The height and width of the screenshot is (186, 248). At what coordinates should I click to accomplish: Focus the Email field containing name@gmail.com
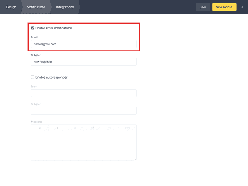pyautogui.click(x=84, y=44)
